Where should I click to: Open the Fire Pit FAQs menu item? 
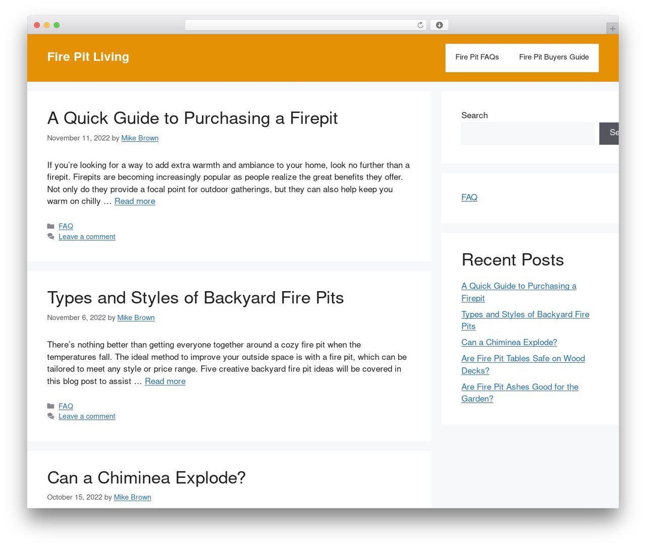pos(477,58)
